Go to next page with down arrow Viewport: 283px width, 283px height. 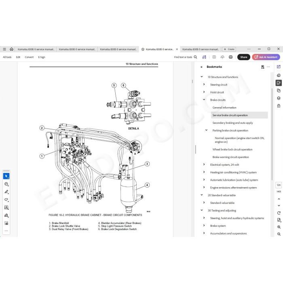[x=279, y=205]
